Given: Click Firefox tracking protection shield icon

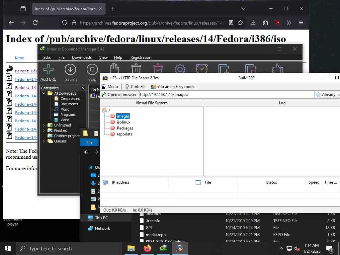Looking at the screenshot, I should click(65, 23).
